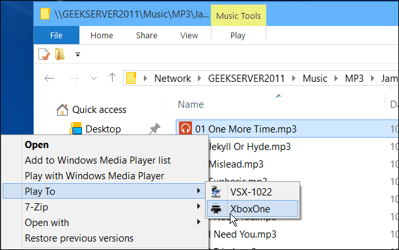Click the pin icon next to Desktop

(x=155, y=129)
